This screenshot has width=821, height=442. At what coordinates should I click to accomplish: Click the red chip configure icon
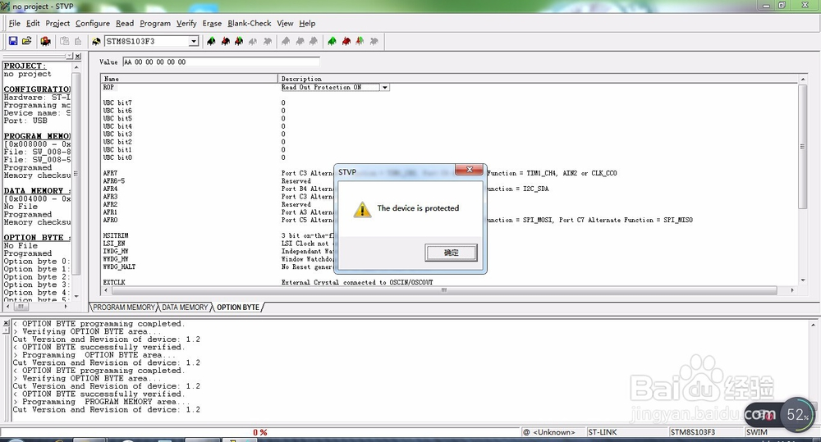45,41
